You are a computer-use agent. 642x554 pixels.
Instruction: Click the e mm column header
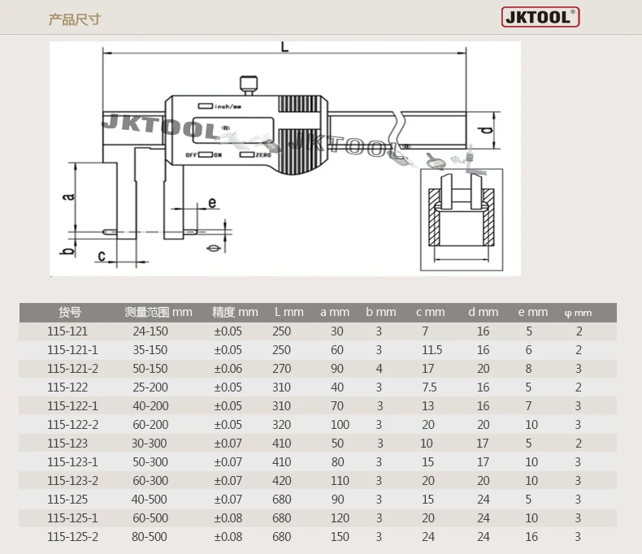coord(532,312)
